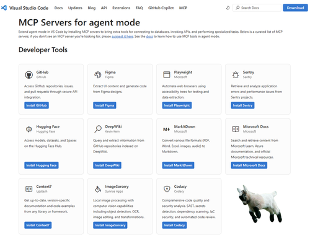Viewport: 310px width, 238px height.
Task: Open the Updates menu item
Action: 75,8
